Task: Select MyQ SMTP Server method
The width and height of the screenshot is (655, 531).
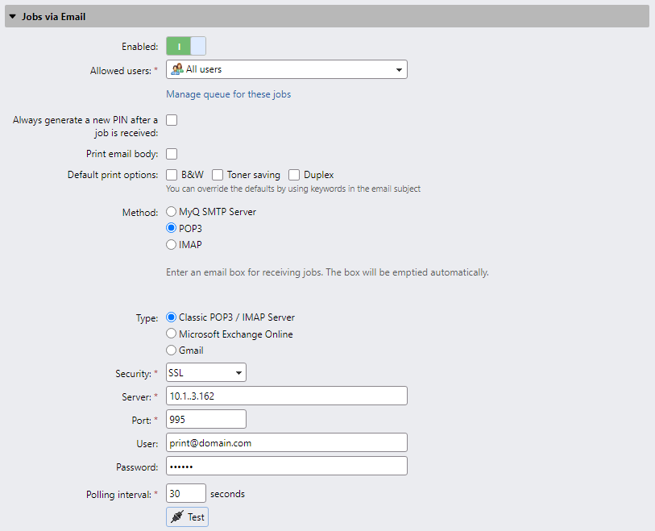Action: pos(170,211)
